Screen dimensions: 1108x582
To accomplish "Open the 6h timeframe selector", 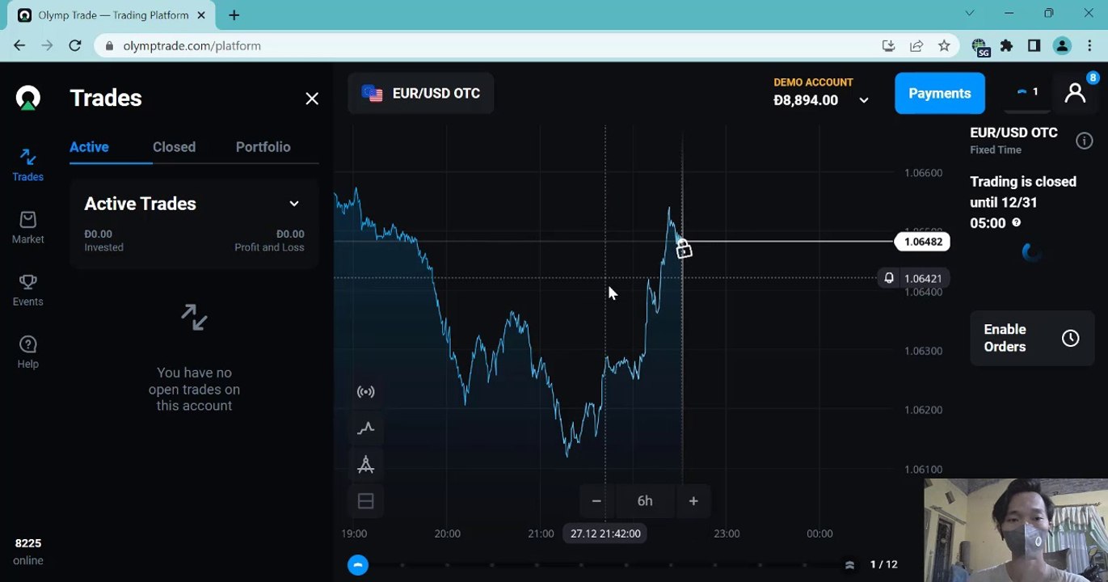I will pyautogui.click(x=645, y=501).
